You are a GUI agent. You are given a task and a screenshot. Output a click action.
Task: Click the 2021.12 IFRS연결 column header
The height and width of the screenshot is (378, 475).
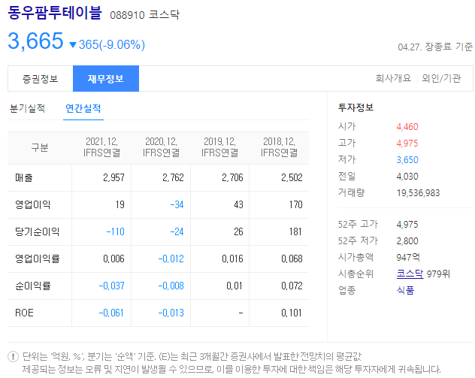pyautogui.click(x=101, y=147)
